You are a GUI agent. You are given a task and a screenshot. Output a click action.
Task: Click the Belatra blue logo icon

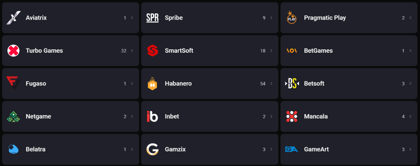[13, 149]
